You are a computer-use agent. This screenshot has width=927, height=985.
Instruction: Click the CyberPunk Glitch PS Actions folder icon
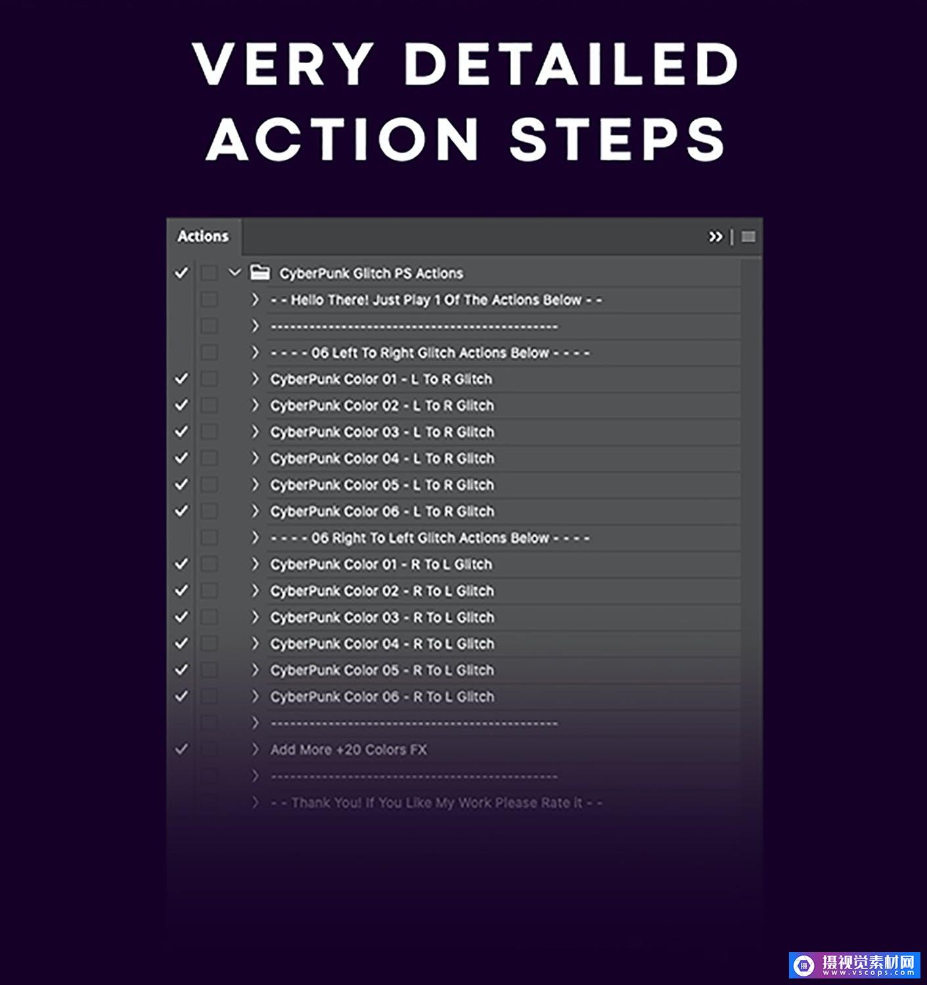(x=260, y=273)
